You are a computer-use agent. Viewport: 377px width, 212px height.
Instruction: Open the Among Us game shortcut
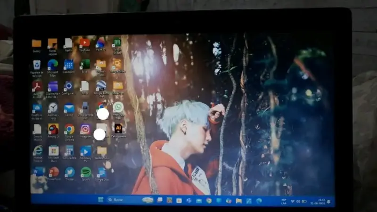pos(53,131)
